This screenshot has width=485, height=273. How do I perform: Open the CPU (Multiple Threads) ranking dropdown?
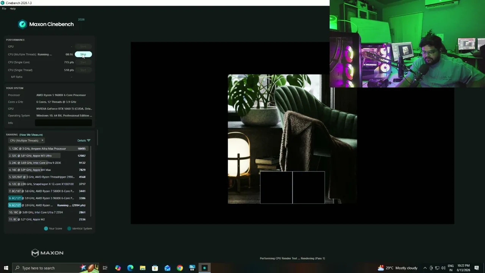(27, 140)
